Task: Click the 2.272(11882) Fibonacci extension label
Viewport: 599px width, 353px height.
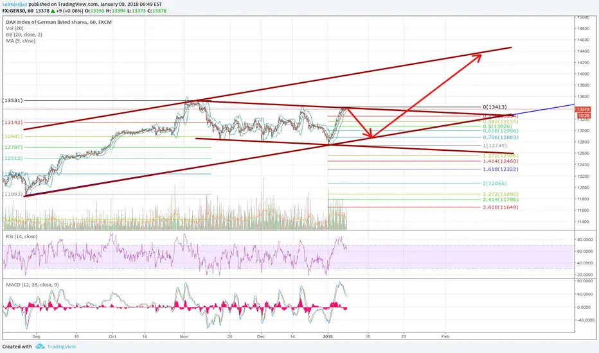Action: click(501, 194)
